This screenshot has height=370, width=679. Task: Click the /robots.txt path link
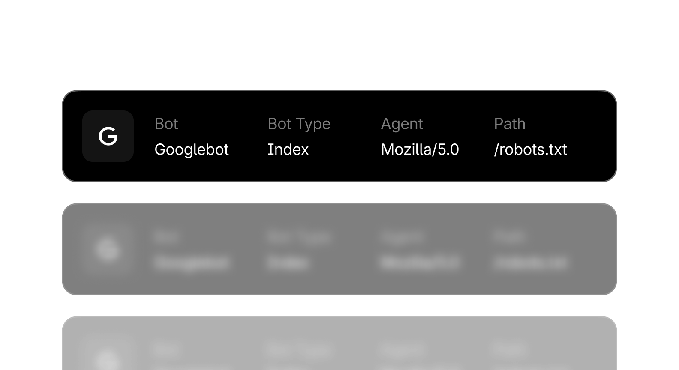530,149
